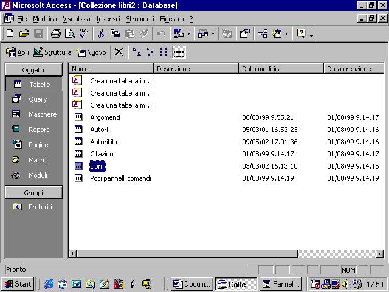Delete the selected object with the X icon
Viewport: 389px width, 292px height.
point(119,52)
